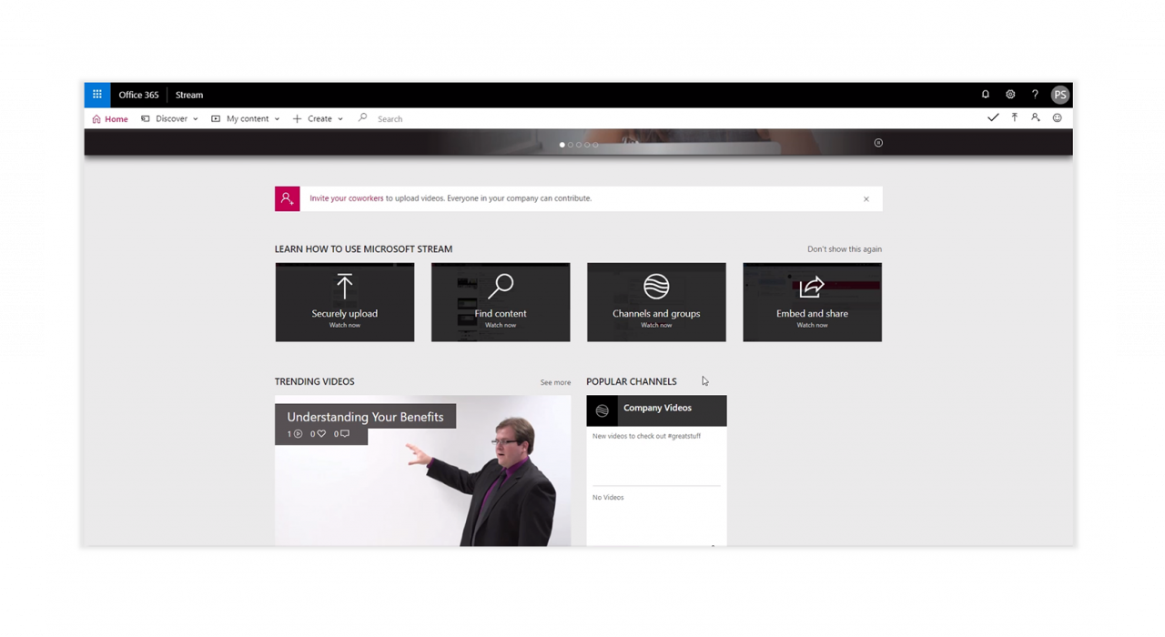This screenshot has height=637, width=1165.
Task: Click the 'No Videos' text
Action: coord(608,498)
